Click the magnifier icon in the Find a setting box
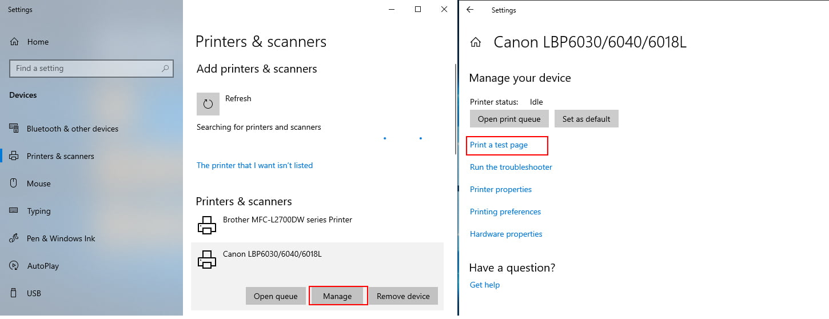 pyautogui.click(x=165, y=68)
